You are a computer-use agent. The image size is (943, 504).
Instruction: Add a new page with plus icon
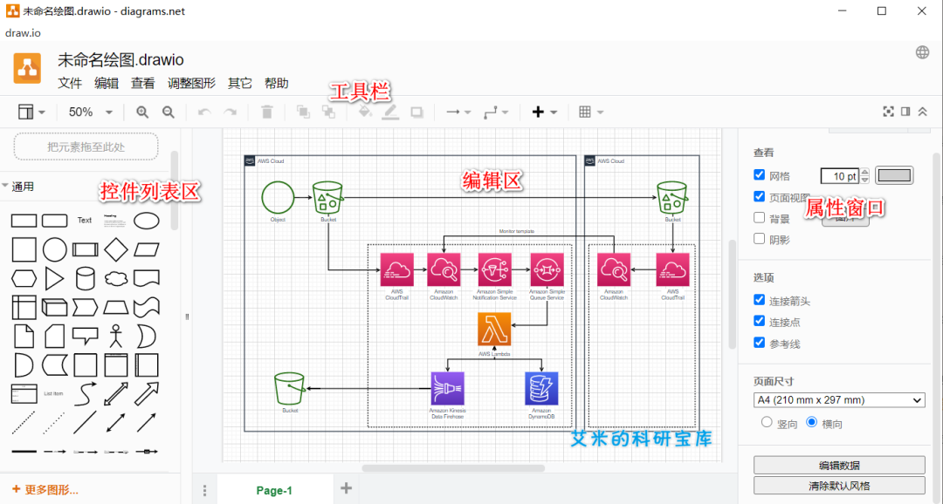pyautogui.click(x=346, y=488)
